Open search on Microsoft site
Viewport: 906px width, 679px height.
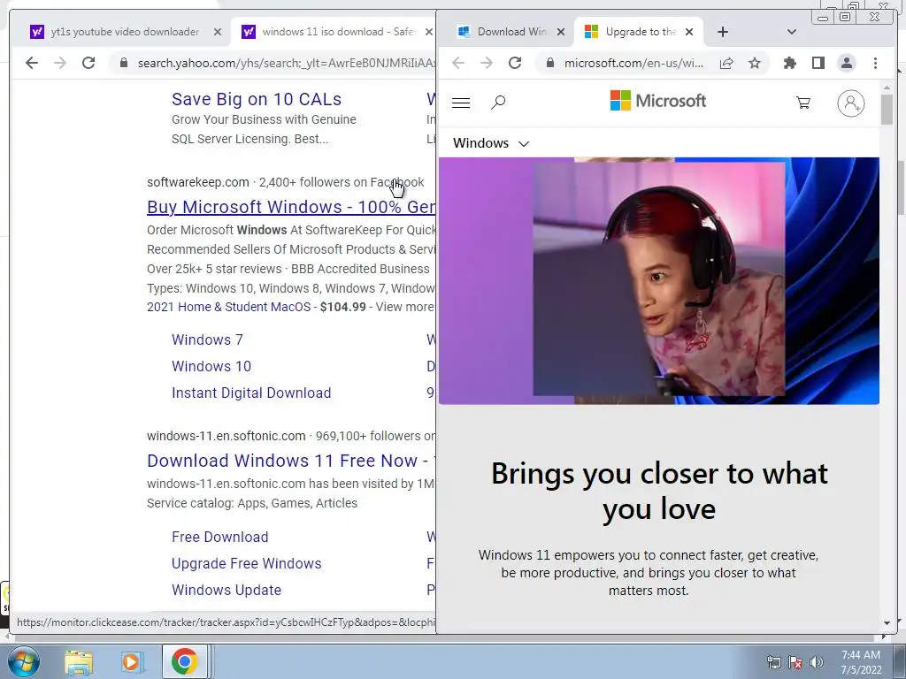pyautogui.click(x=498, y=103)
